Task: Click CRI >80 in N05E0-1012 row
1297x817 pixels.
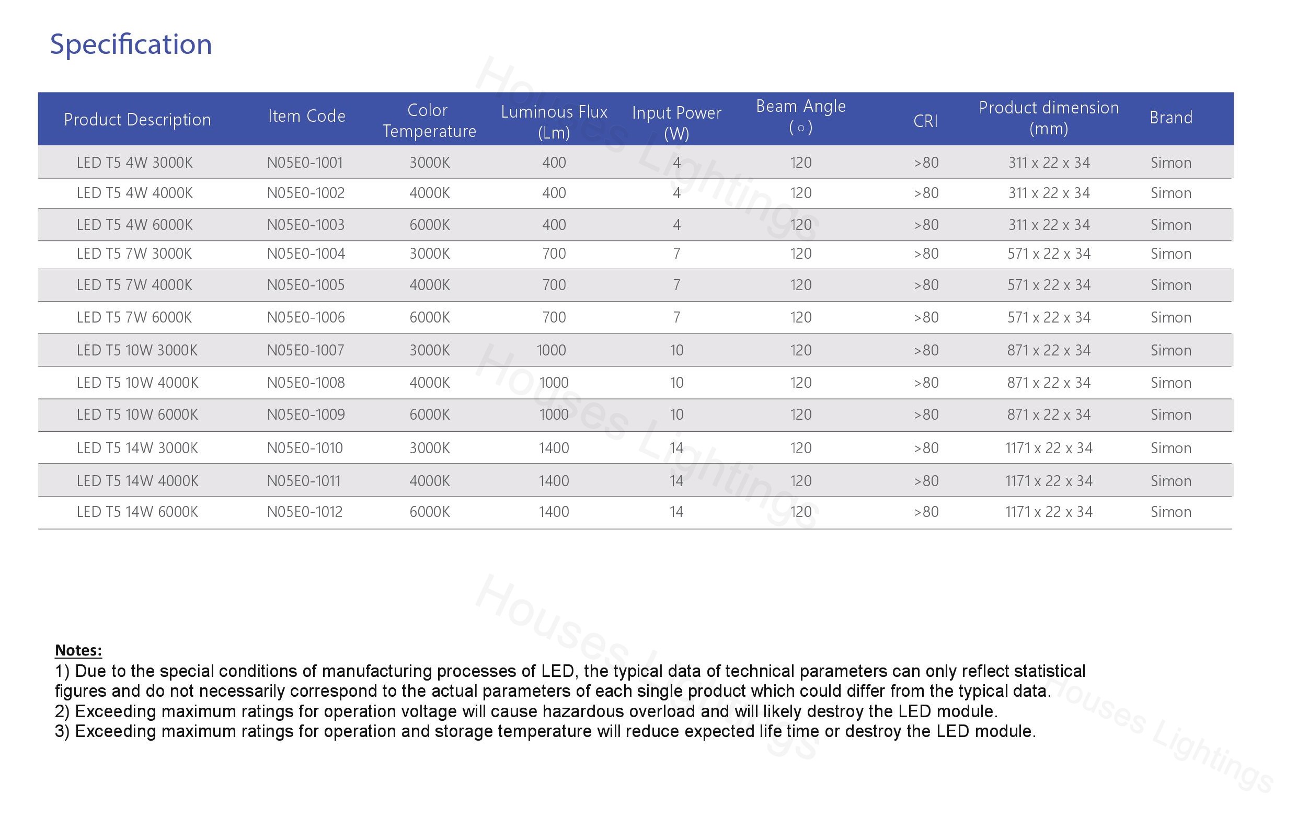Action: point(926,512)
